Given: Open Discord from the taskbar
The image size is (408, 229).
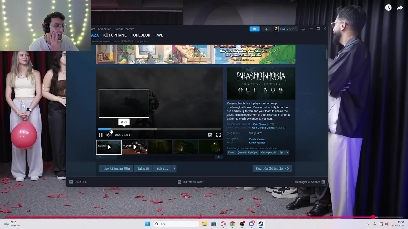Looking at the screenshot, I should coord(251,224).
